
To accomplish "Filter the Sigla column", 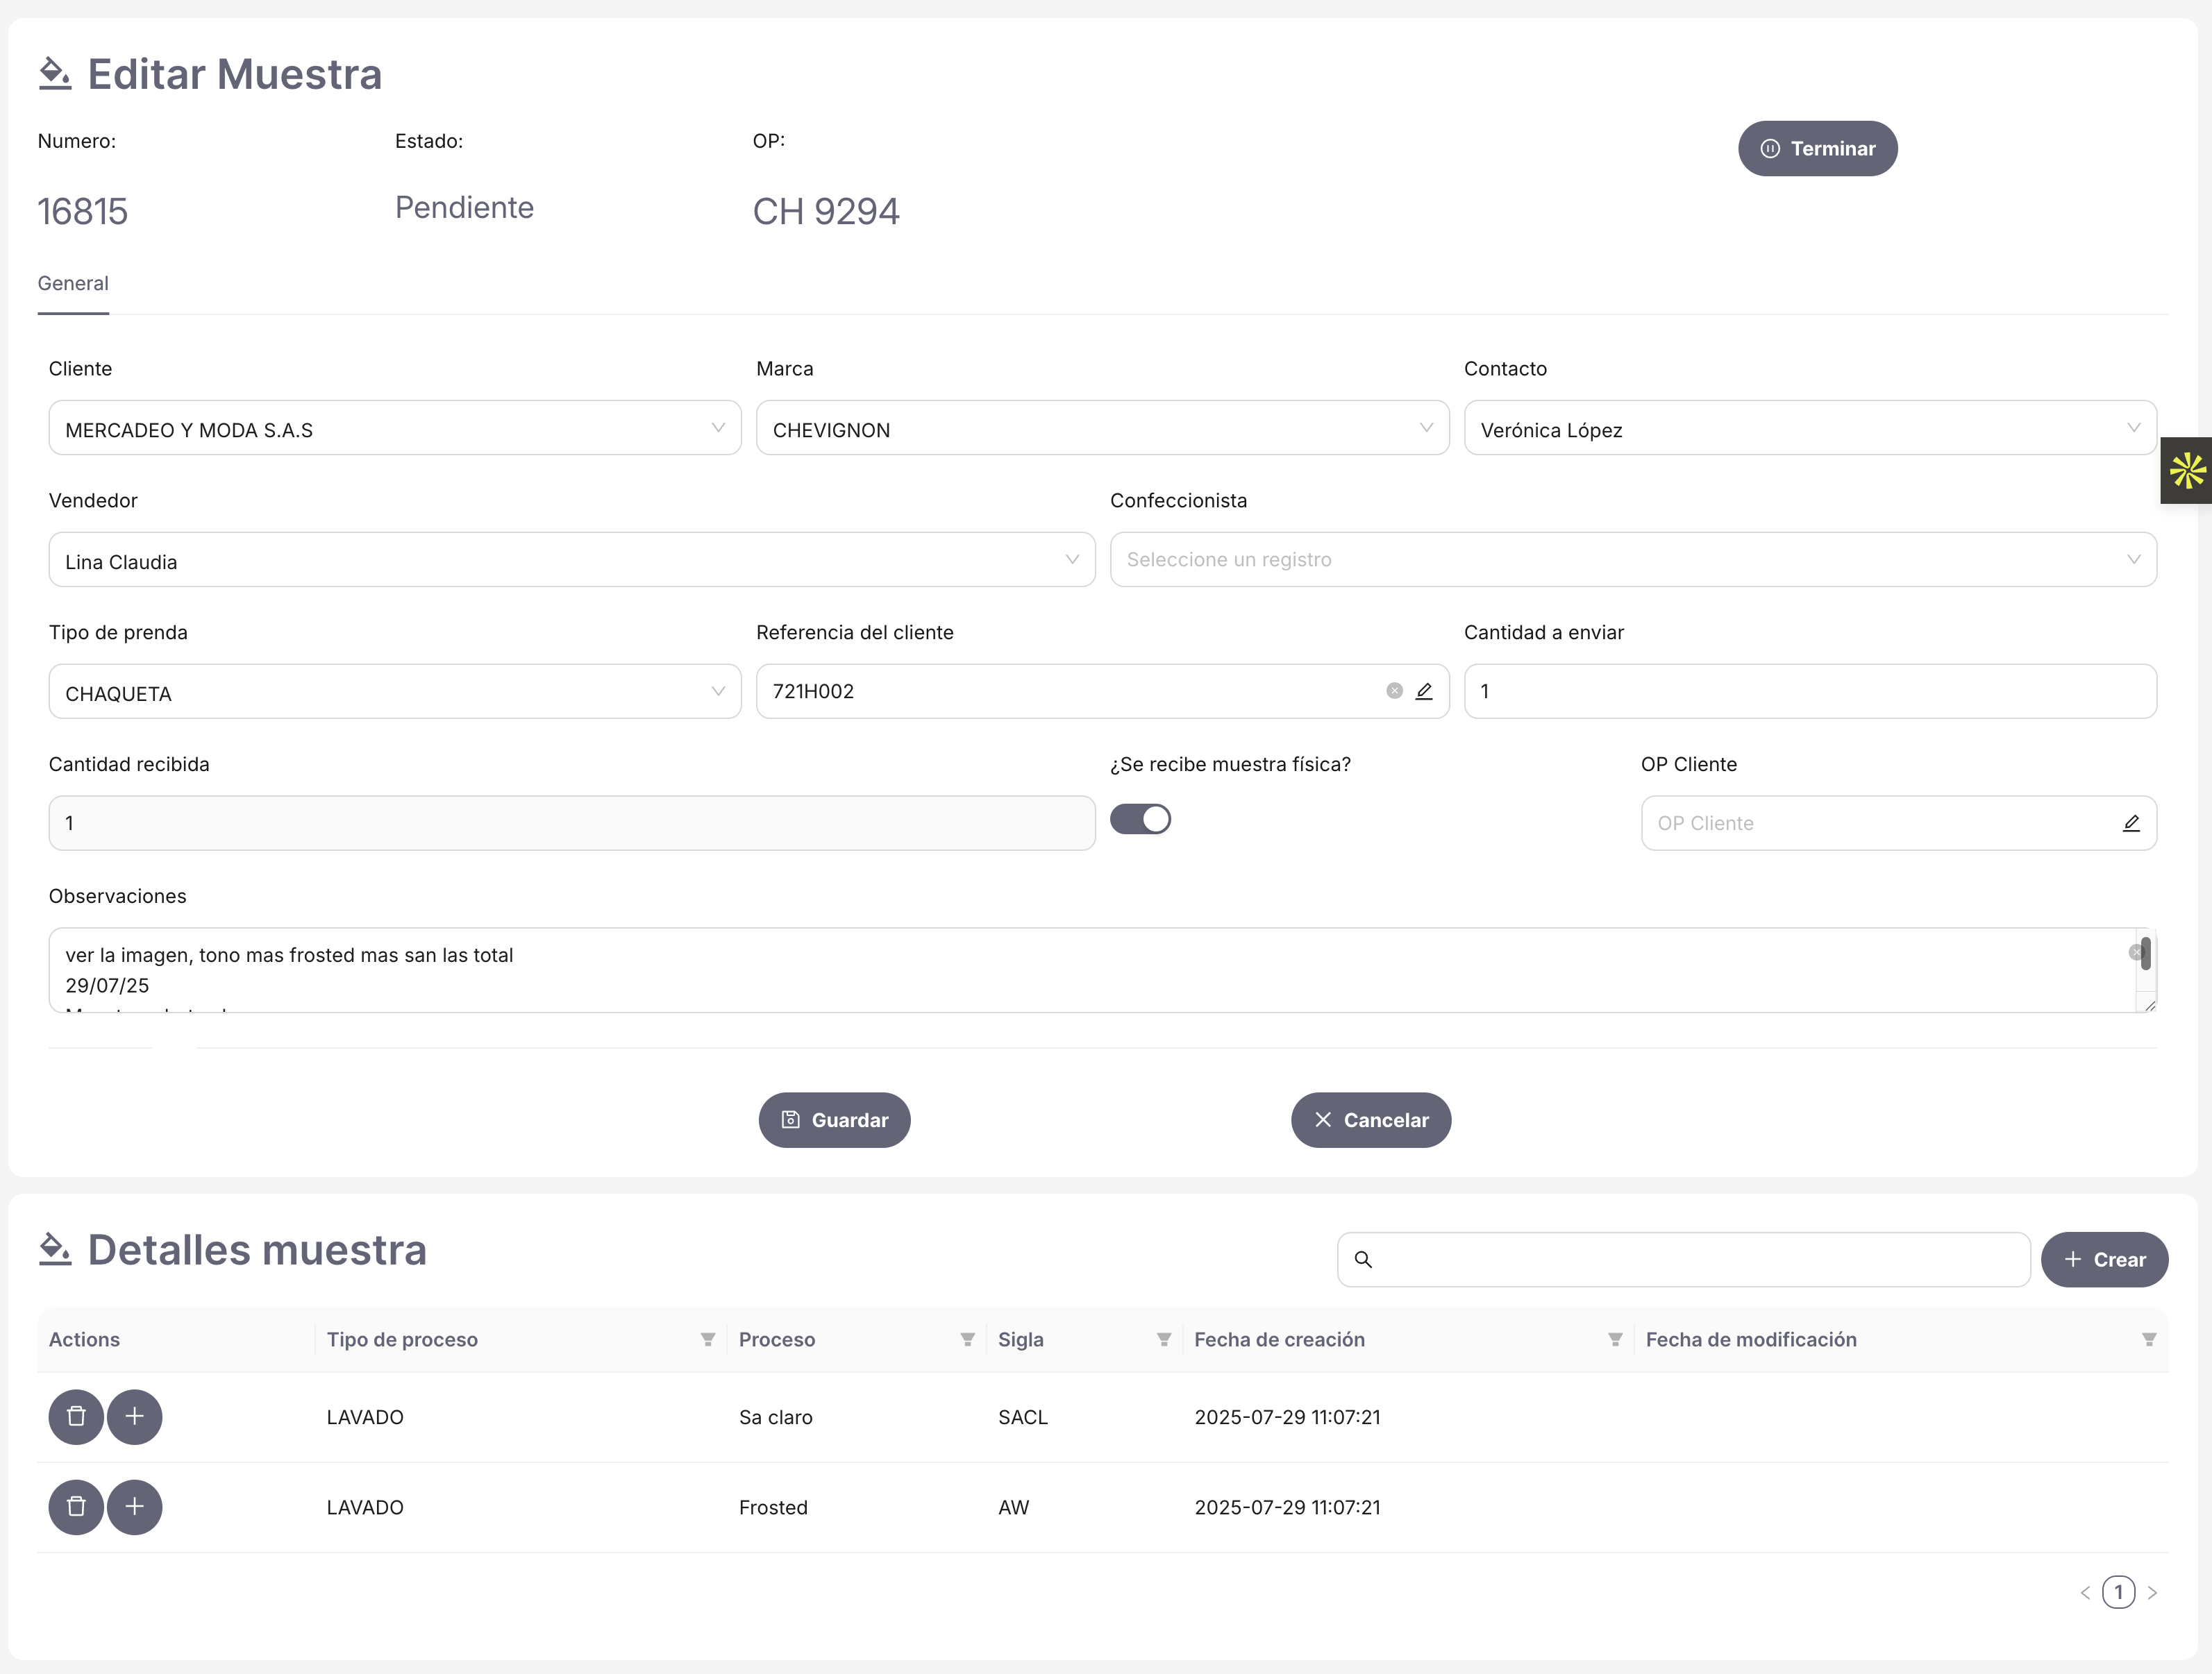I will 1163,1339.
